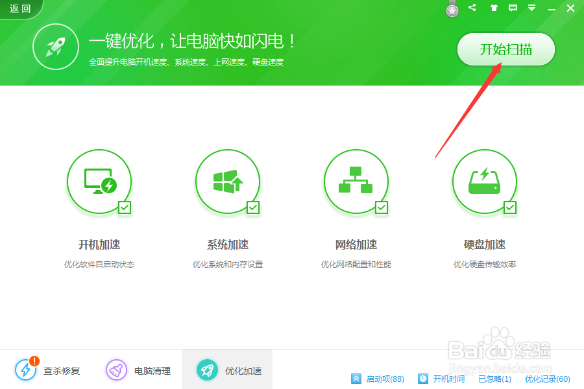Minimize the window
The height and width of the screenshot is (389, 584).
point(552,9)
